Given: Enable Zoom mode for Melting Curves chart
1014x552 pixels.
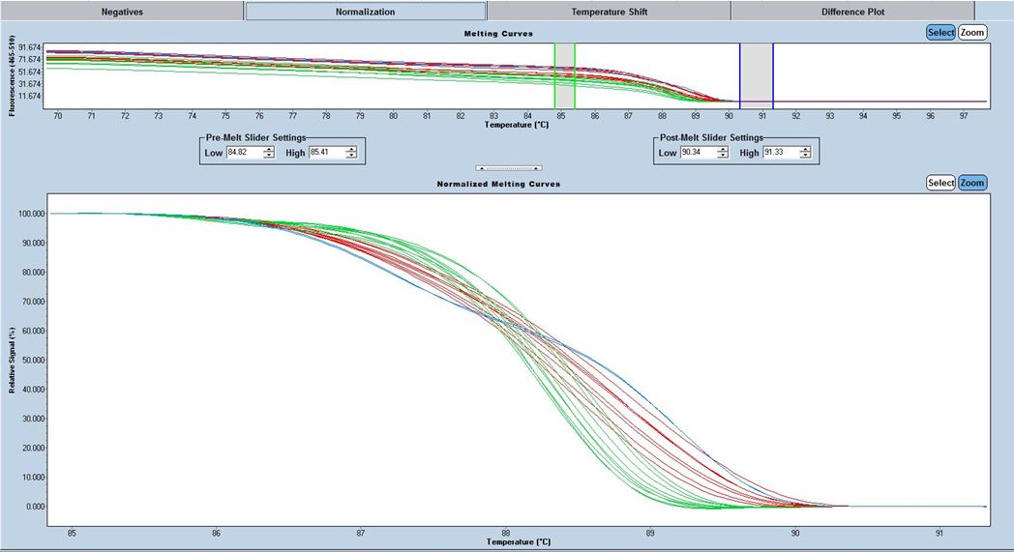Looking at the screenshot, I should click(x=972, y=32).
